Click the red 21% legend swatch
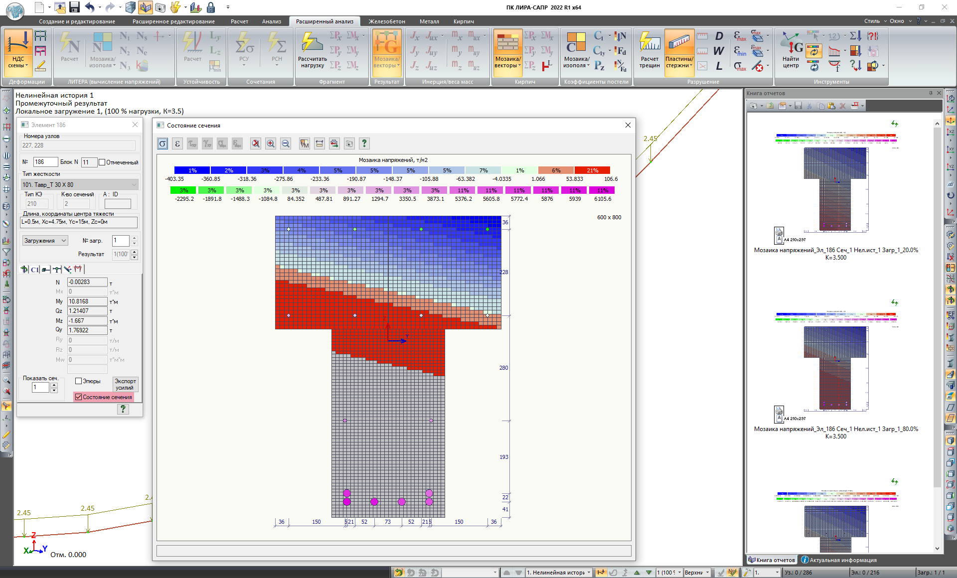 pos(592,170)
